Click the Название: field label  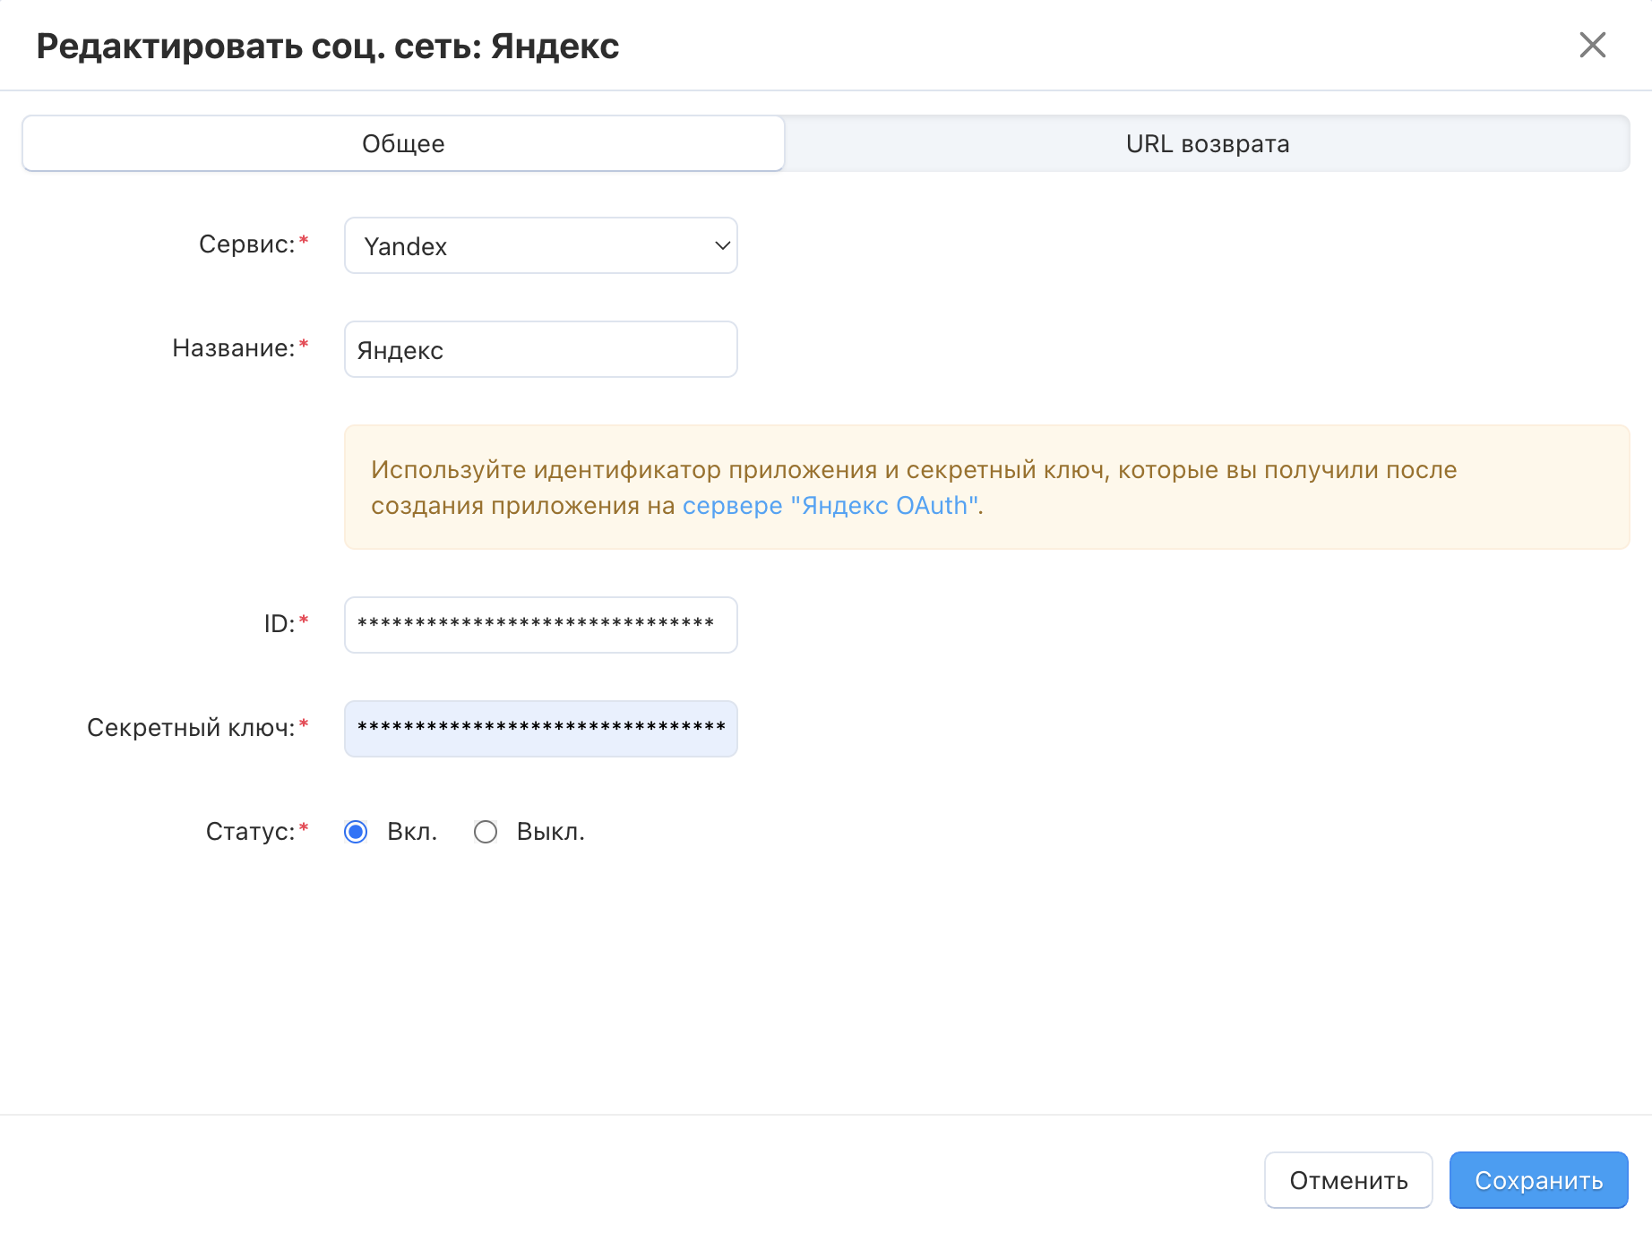233,348
